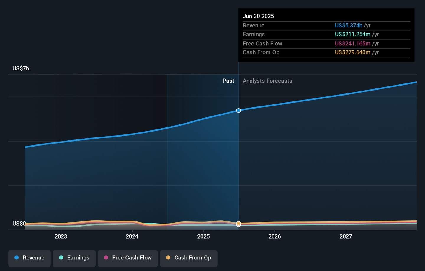
Task: Click the US$7b y-axis label
Action: coord(21,68)
